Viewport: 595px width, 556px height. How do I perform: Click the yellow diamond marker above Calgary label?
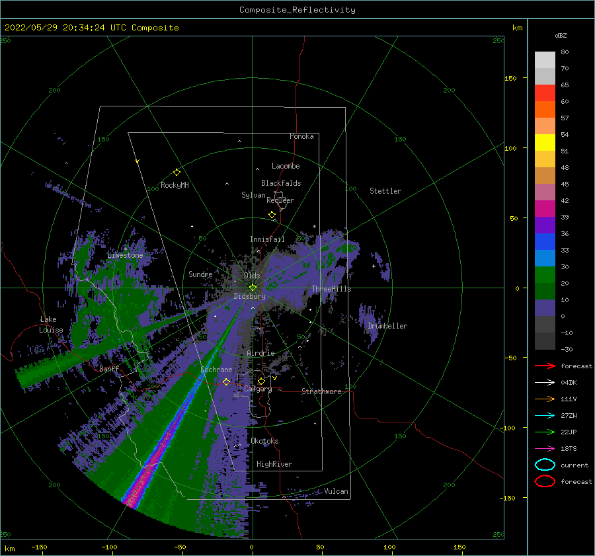(x=261, y=381)
